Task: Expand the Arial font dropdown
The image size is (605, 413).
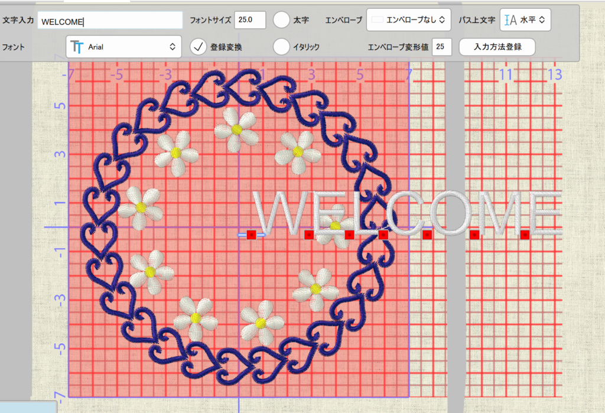Action: tap(124, 47)
